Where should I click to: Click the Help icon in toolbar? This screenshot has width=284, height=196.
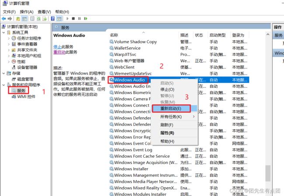point(53,18)
